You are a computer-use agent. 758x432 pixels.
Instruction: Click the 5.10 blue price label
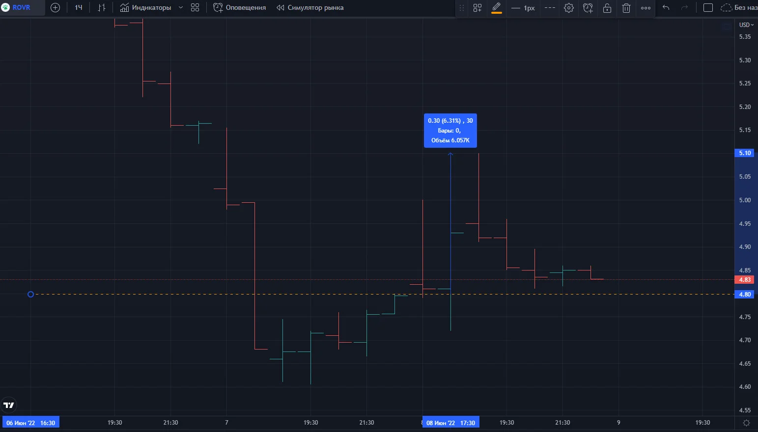tap(745, 153)
